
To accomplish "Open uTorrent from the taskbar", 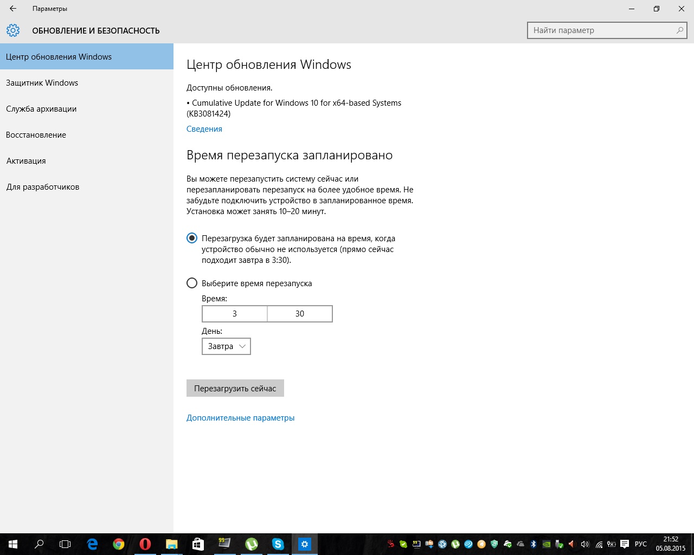I will (x=252, y=544).
